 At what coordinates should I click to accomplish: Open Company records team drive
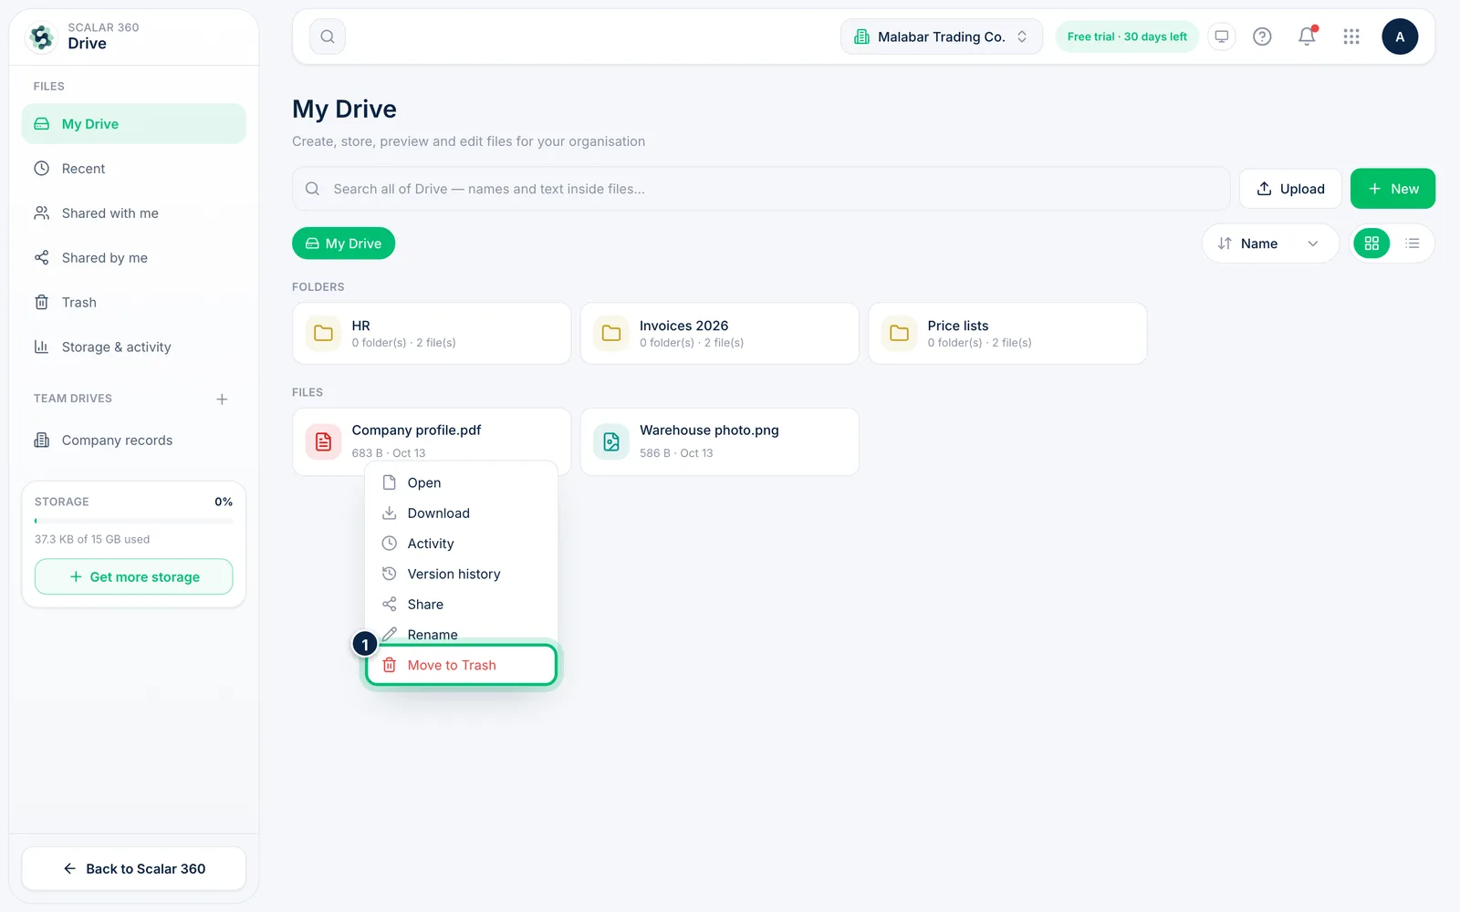[x=133, y=440]
